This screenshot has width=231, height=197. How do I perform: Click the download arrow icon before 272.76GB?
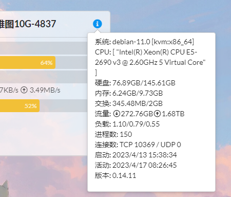[117, 114]
